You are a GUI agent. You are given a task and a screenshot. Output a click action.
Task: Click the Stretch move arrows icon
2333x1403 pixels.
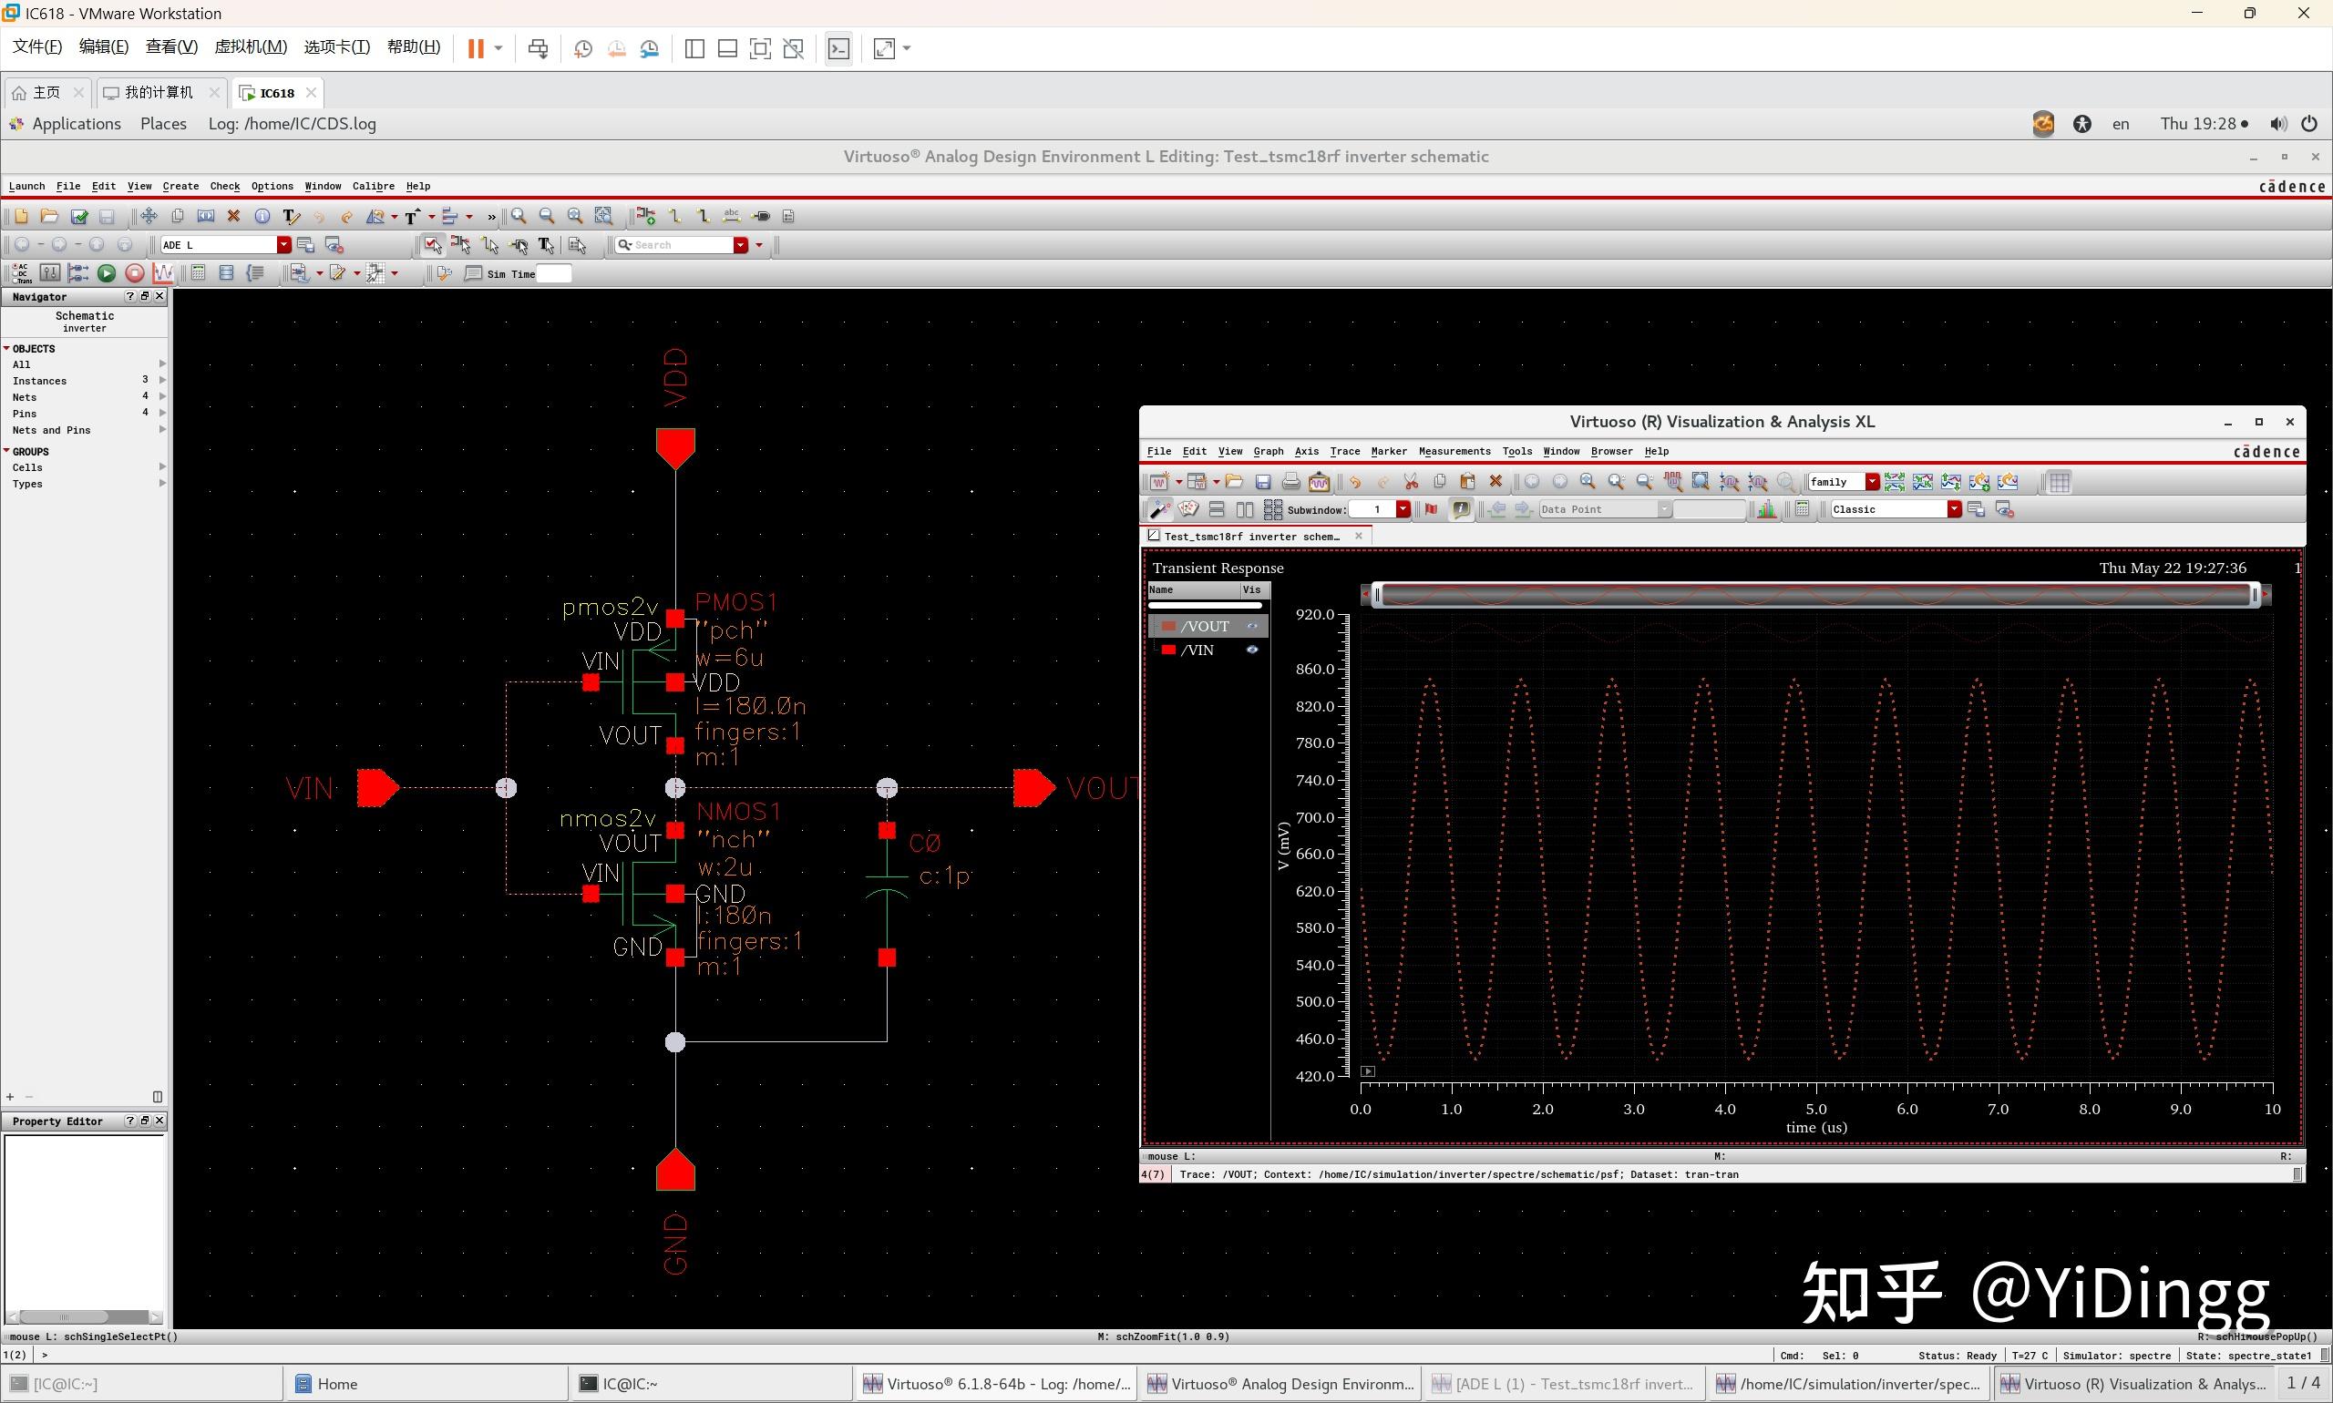[149, 217]
